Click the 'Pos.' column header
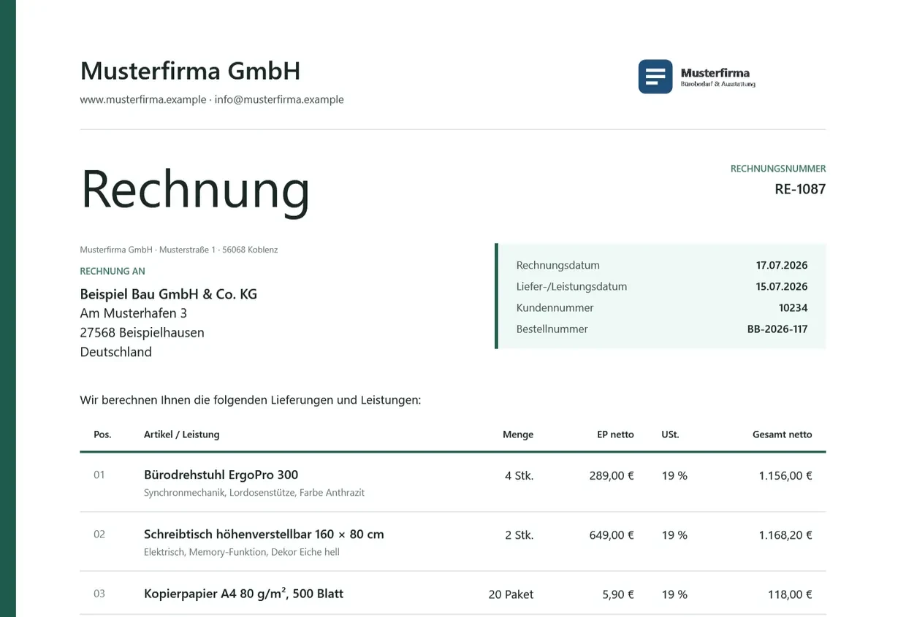This screenshot has height=617, width=906. coord(102,434)
